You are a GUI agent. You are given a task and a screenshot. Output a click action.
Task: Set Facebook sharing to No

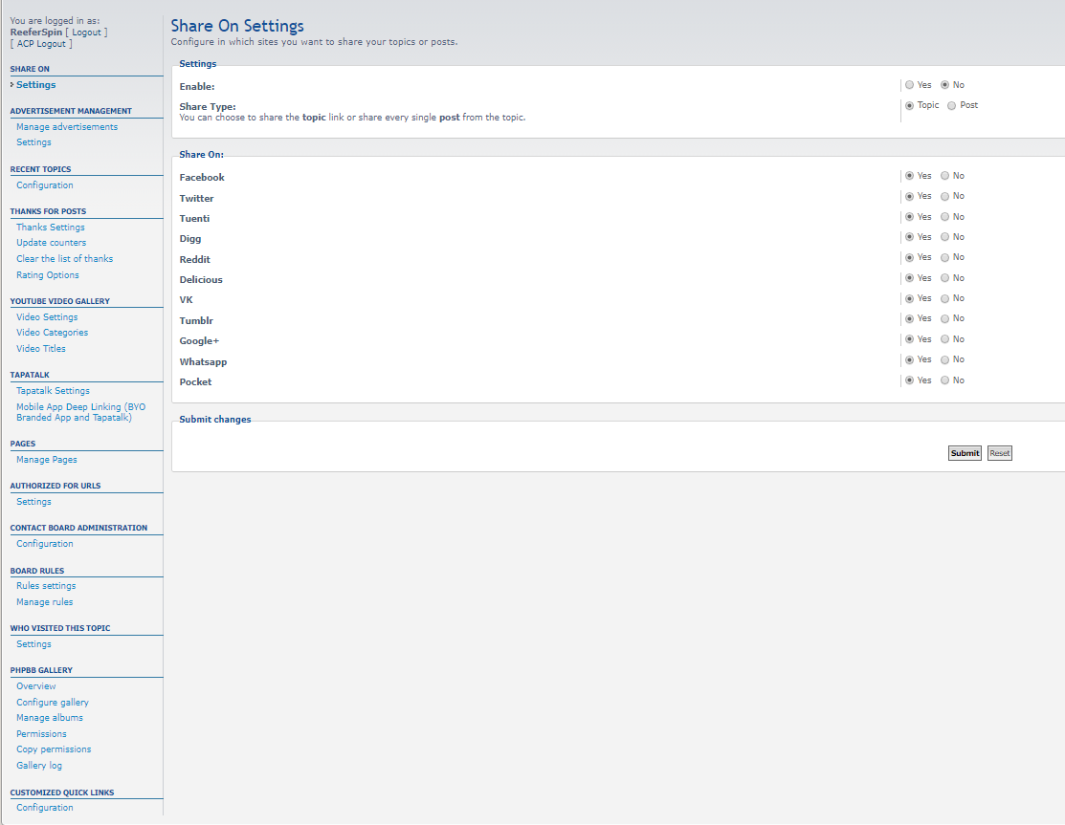945,176
